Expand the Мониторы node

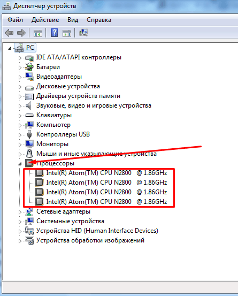(20, 145)
